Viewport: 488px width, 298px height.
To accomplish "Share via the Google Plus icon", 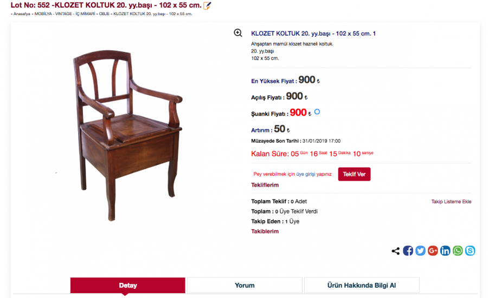I will click(x=433, y=250).
